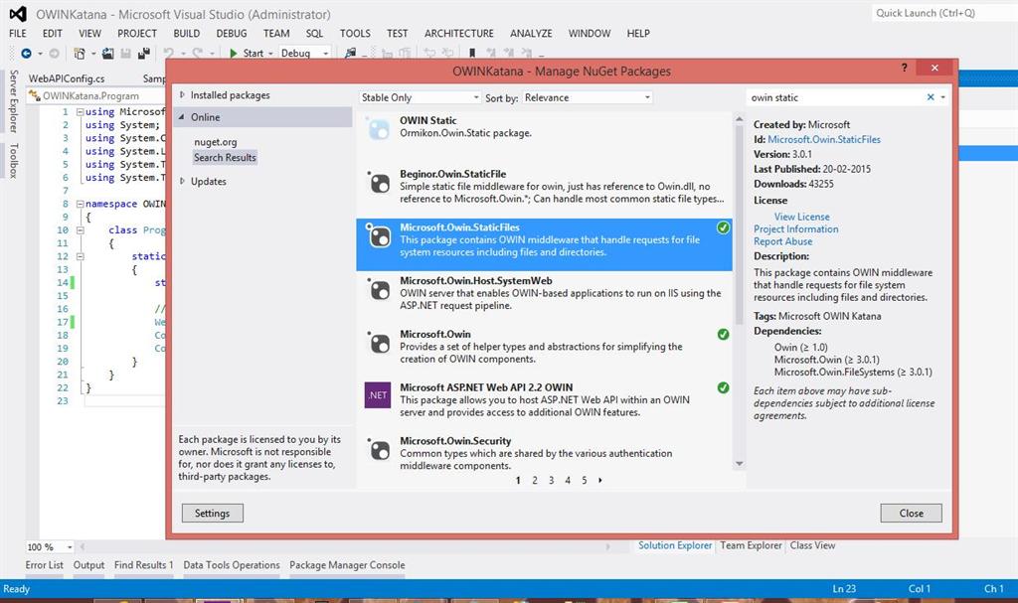Click the package list scroll up arrow
Image resolution: width=1018 pixels, height=603 pixels.
coord(739,119)
